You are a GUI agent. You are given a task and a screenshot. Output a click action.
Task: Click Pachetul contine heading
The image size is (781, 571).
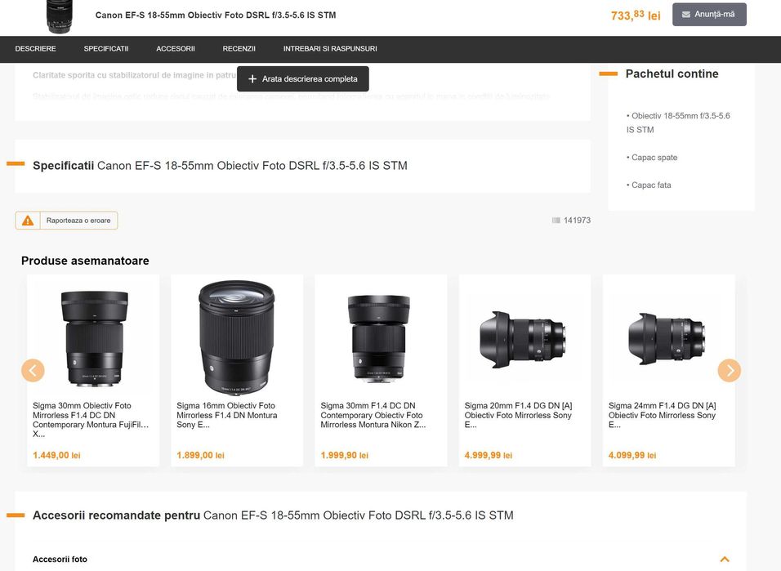(x=672, y=74)
